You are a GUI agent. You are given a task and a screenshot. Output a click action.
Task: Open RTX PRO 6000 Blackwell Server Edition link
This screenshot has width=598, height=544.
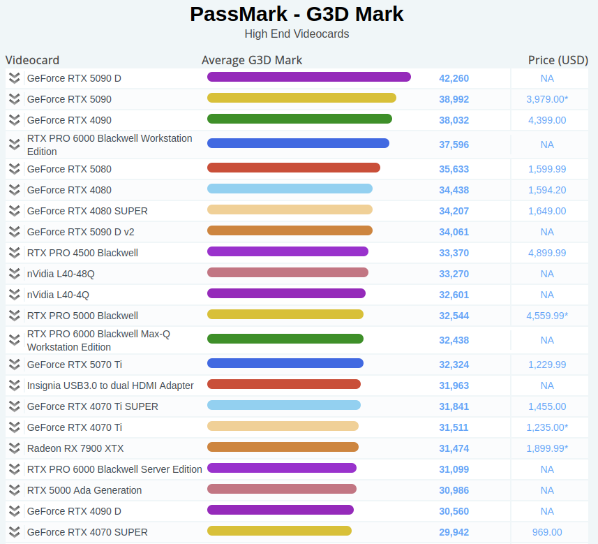point(114,469)
